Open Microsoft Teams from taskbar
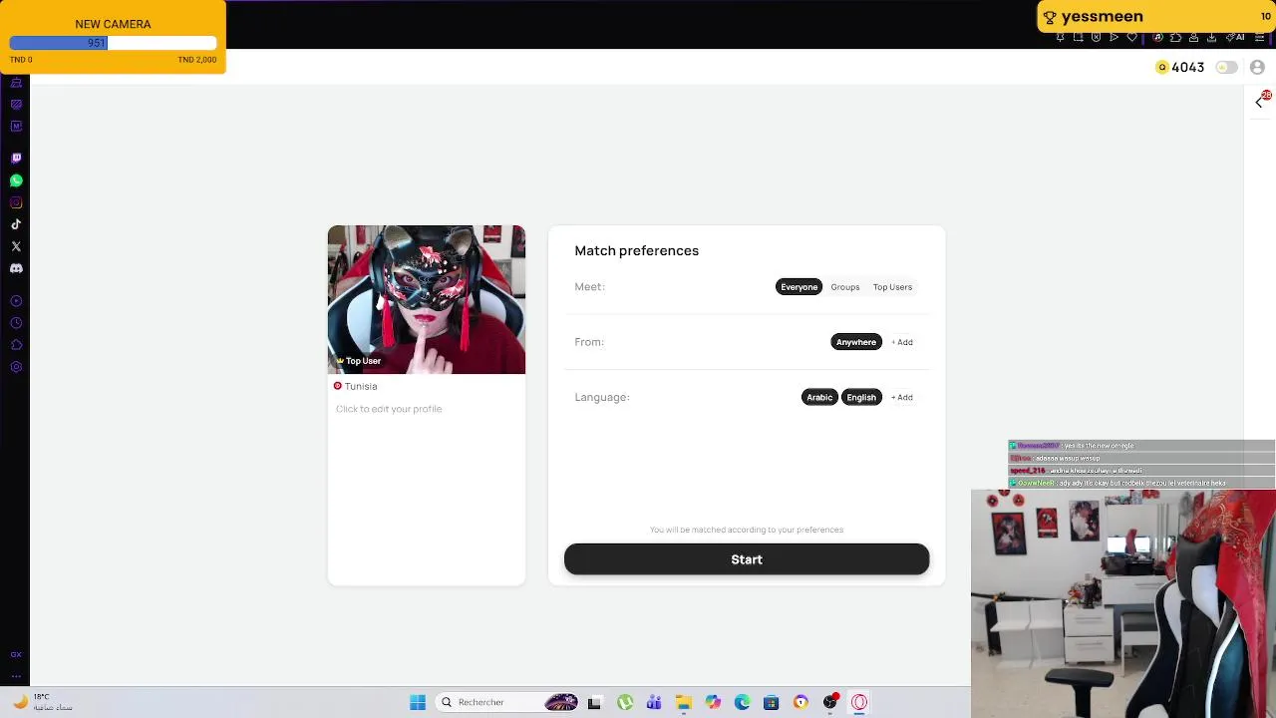Viewport: 1276px width, 718px height. [x=654, y=702]
